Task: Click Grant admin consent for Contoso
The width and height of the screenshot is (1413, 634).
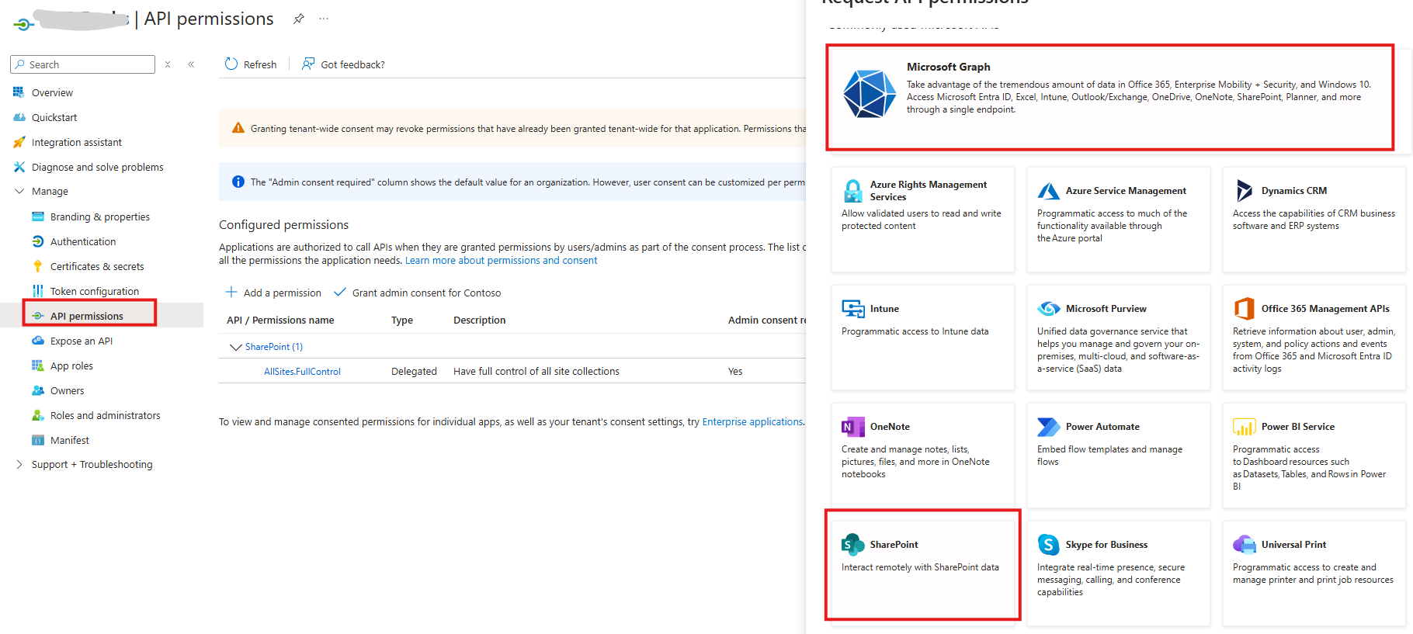Action: tap(418, 293)
